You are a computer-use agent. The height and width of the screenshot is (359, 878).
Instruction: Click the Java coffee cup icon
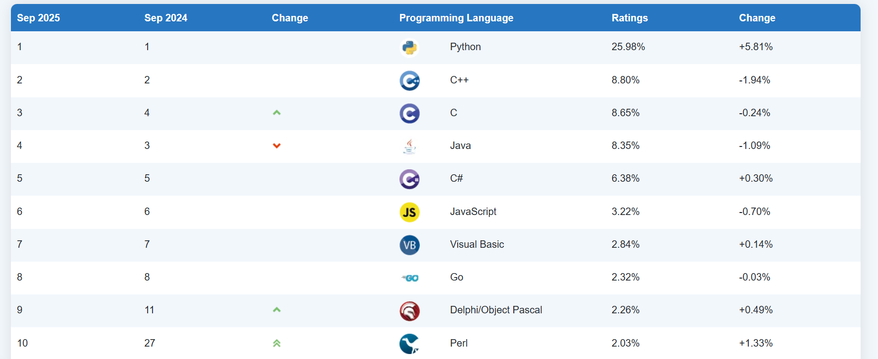tap(409, 146)
